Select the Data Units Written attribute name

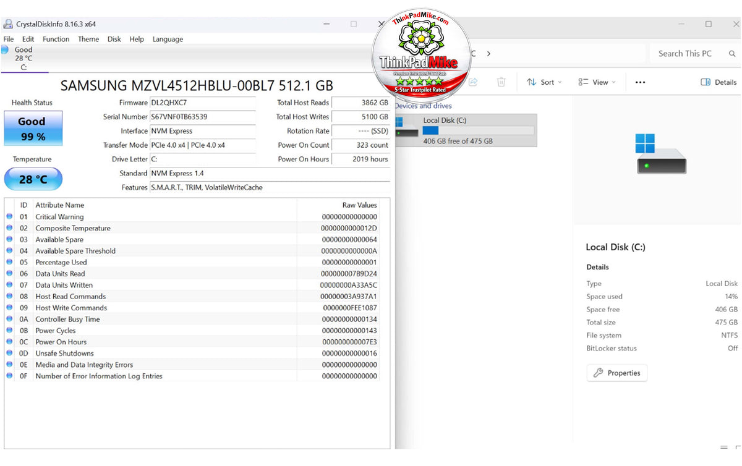click(64, 285)
